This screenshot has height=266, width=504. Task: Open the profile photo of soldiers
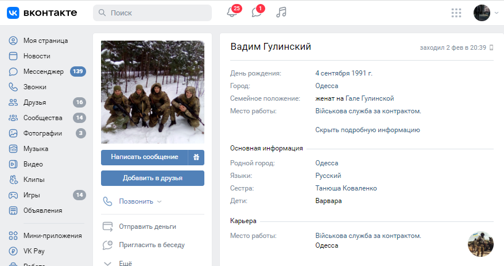[x=153, y=92]
